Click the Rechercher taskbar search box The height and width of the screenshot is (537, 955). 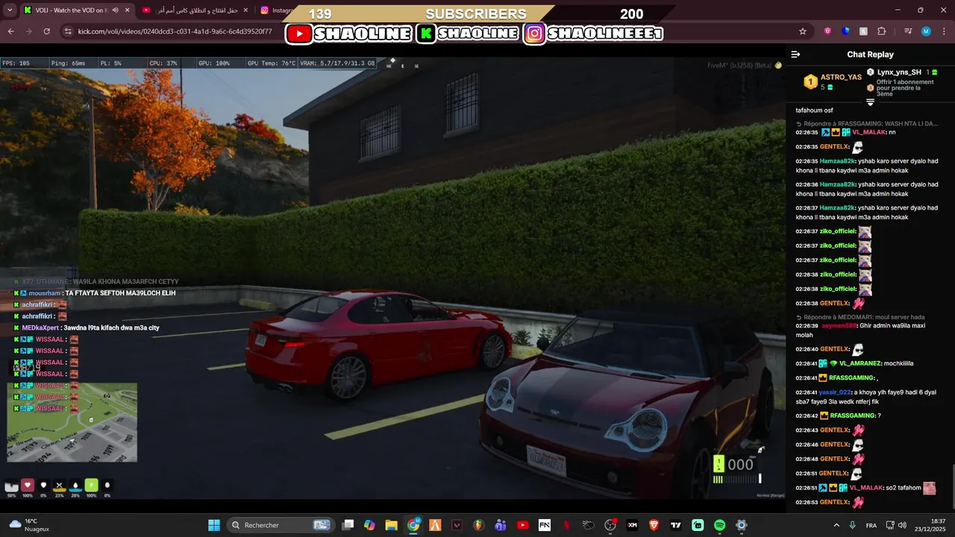tap(281, 525)
